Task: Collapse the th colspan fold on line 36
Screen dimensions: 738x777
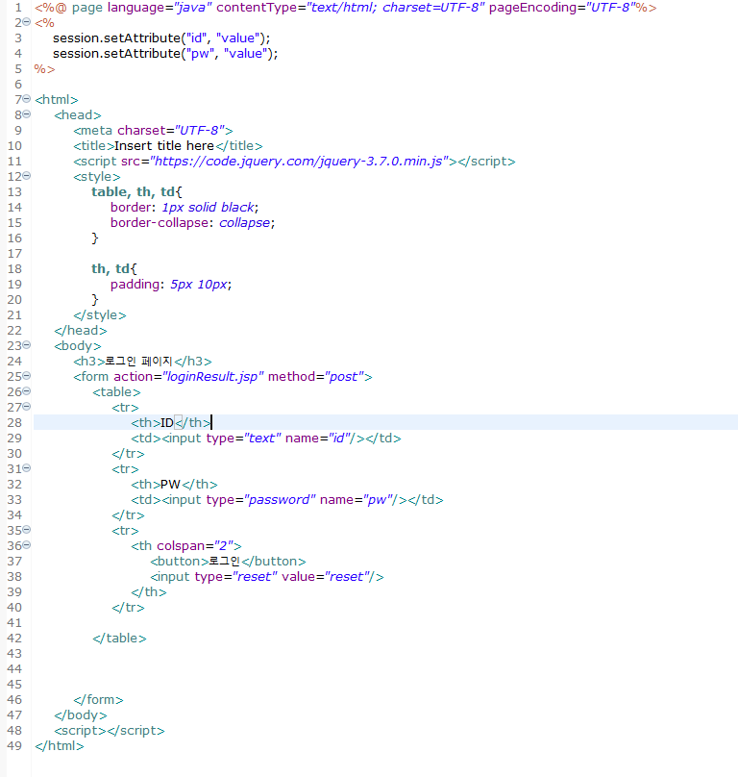Action: pos(27,544)
